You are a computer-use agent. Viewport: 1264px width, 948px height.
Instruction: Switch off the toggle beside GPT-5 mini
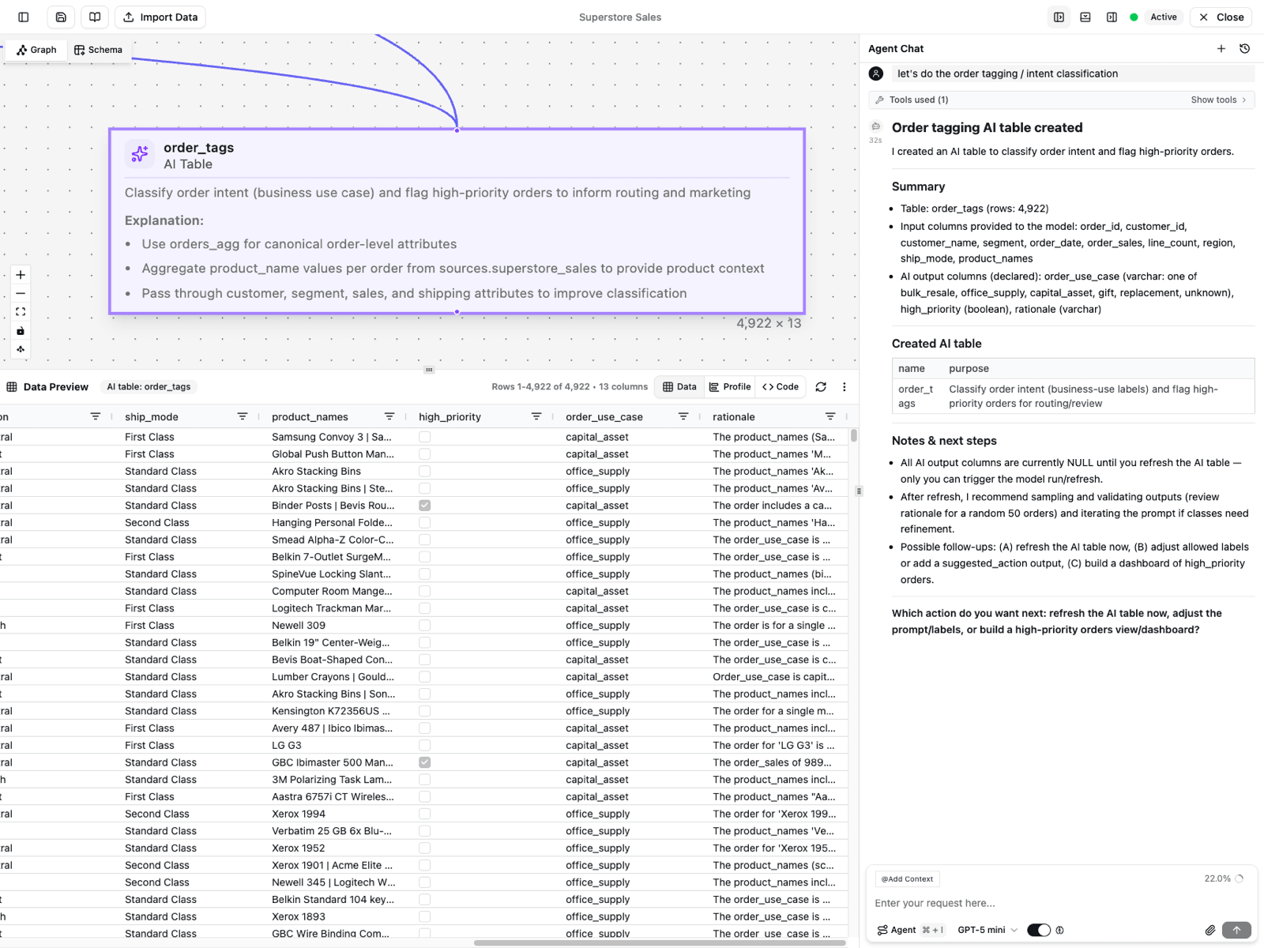(x=1038, y=930)
